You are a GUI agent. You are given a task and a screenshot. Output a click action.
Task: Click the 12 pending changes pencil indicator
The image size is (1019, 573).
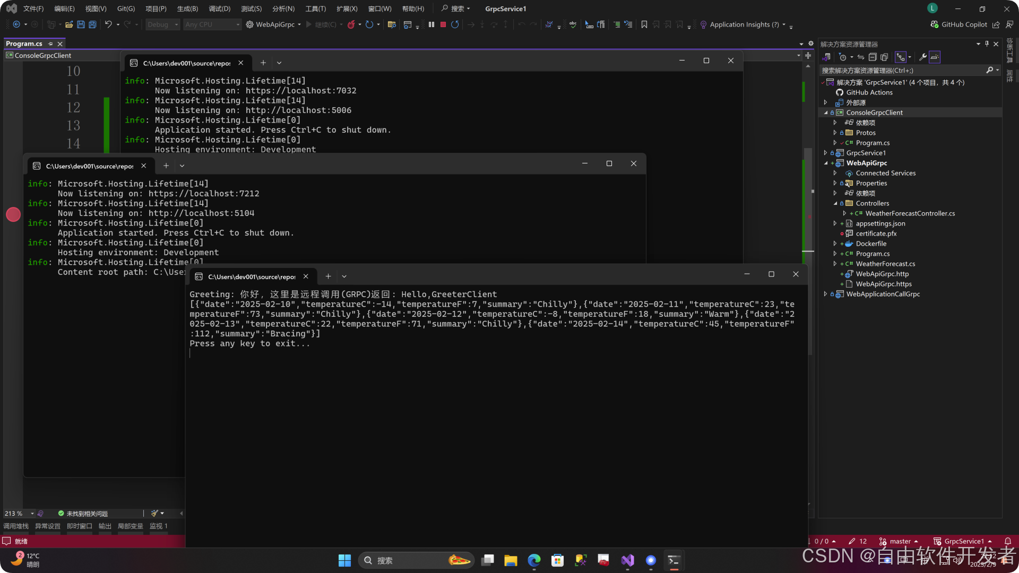pos(858,541)
